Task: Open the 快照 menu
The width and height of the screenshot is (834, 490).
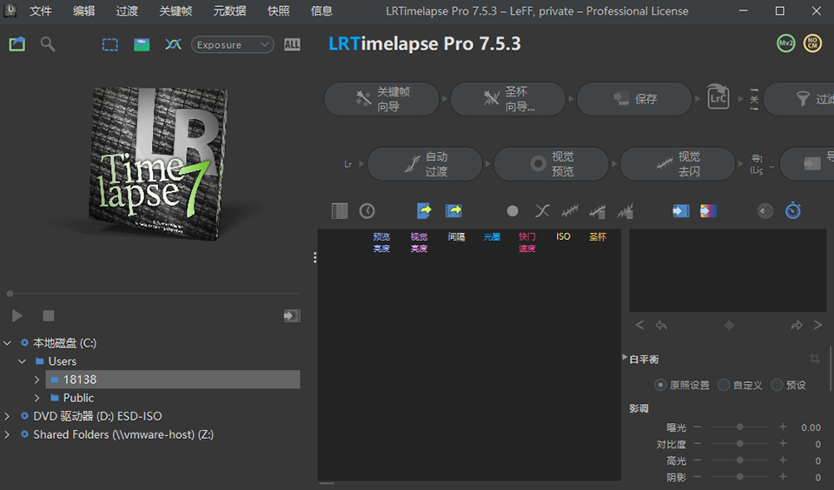Action: 279,10
